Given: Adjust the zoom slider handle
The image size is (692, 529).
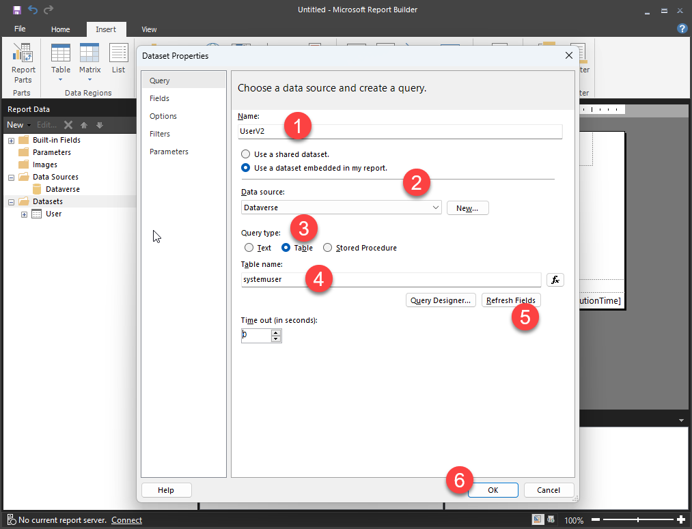Looking at the screenshot, I should 638,520.
